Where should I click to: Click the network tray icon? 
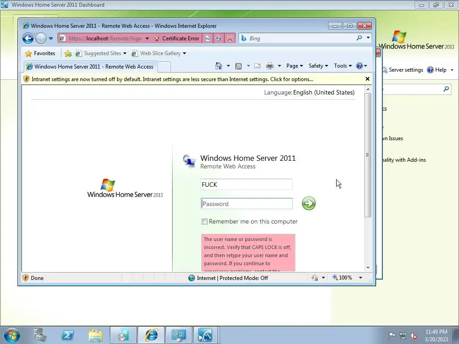(403, 335)
